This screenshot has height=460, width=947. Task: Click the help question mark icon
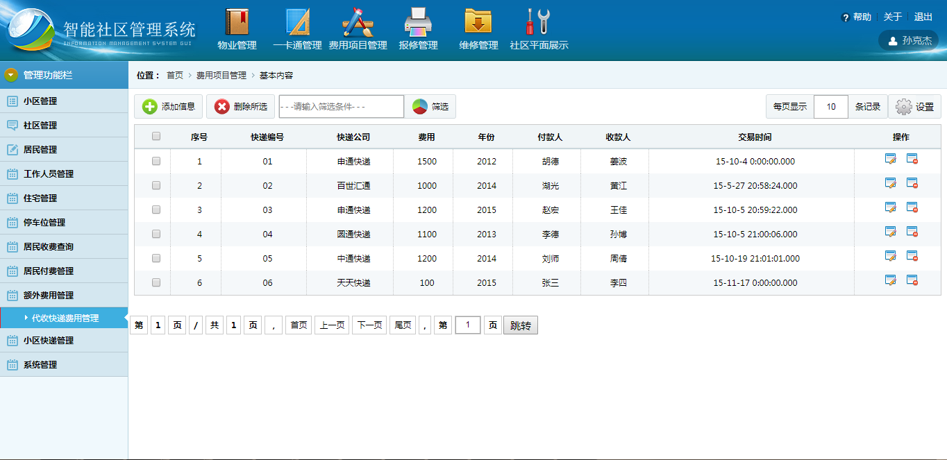846,17
